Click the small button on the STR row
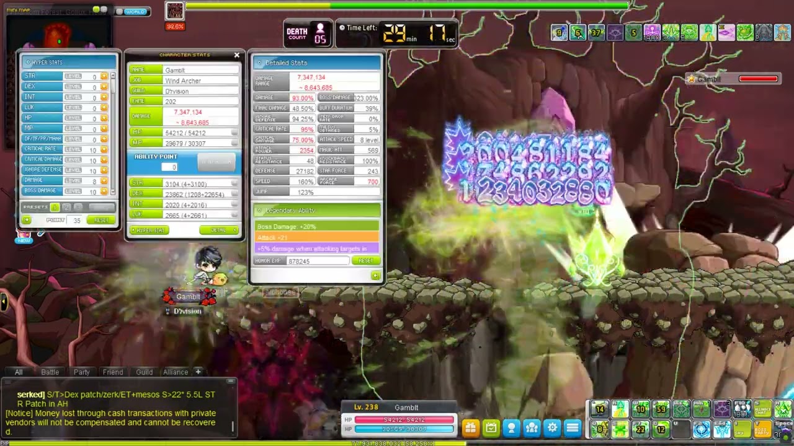This screenshot has height=446, width=794. click(x=234, y=183)
